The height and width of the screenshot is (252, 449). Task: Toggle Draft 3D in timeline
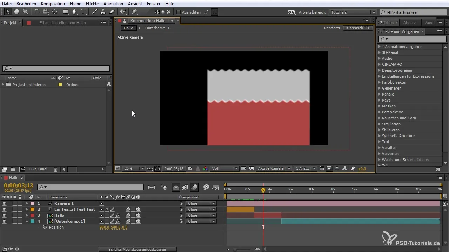[x=164, y=187]
